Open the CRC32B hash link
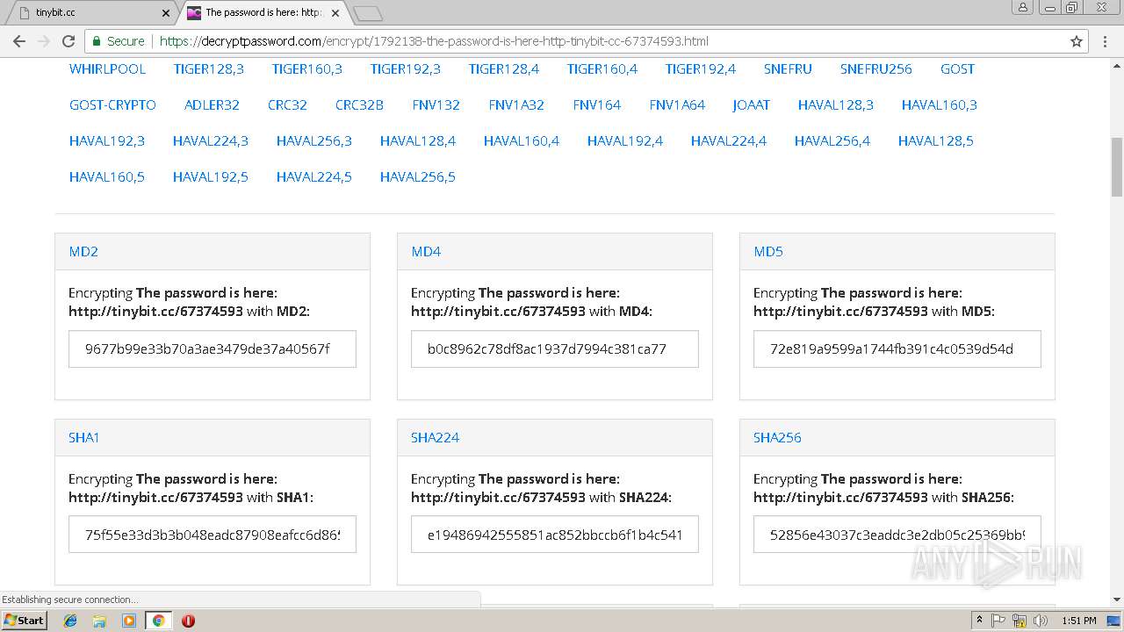The height and width of the screenshot is (632, 1124). pos(359,104)
